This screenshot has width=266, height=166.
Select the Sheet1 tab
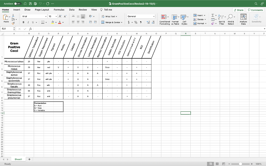18,159
